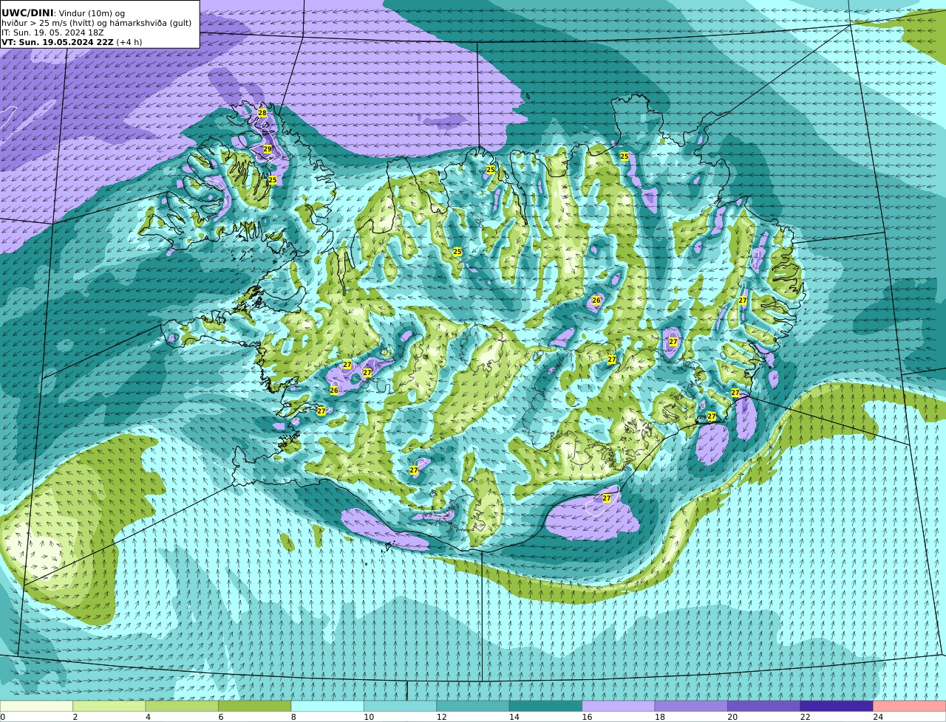Click the '22' tick label on the color scale
Image resolution: width=946 pixels, height=722 pixels.
(x=805, y=717)
